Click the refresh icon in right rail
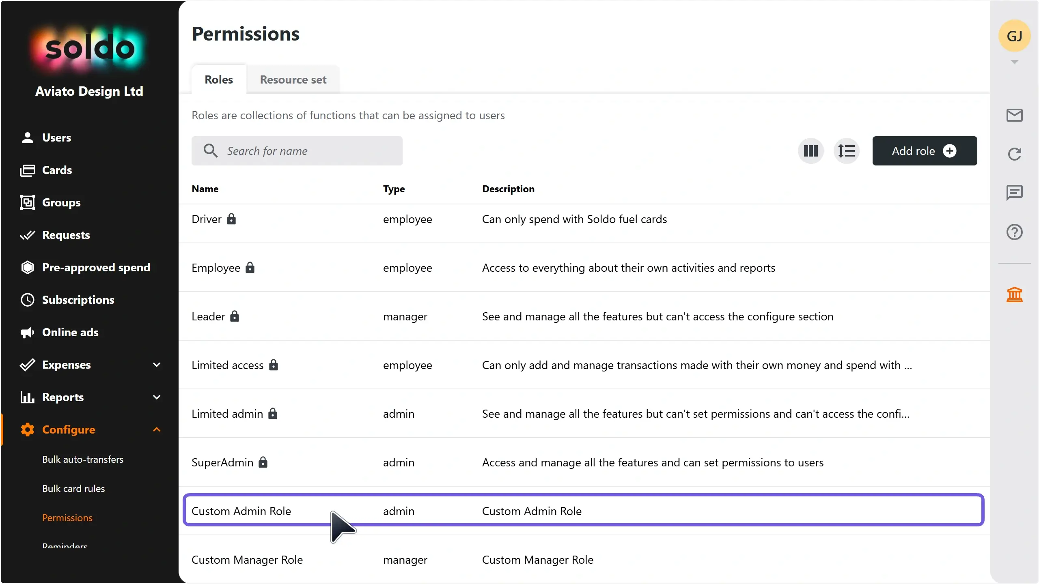Image resolution: width=1039 pixels, height=584 pixels. (x=1014, y=154)
